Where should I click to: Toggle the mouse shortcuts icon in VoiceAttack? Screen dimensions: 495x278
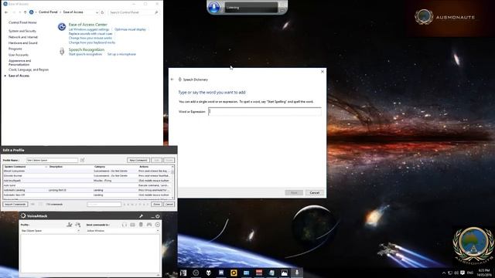(141, 225)
